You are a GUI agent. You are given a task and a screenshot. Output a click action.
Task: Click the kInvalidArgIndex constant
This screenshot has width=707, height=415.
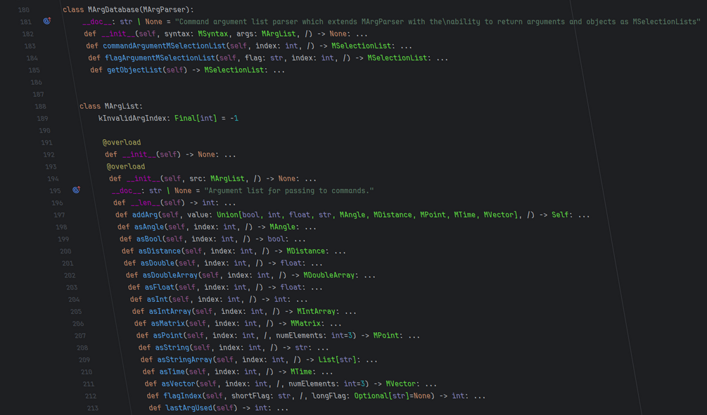(x=132, y=119)
